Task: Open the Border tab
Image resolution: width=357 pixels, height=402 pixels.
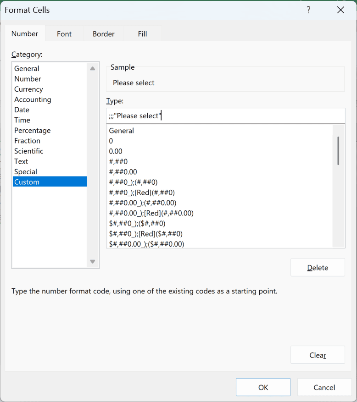Action: pyautogui.click(x=103, y=34)
